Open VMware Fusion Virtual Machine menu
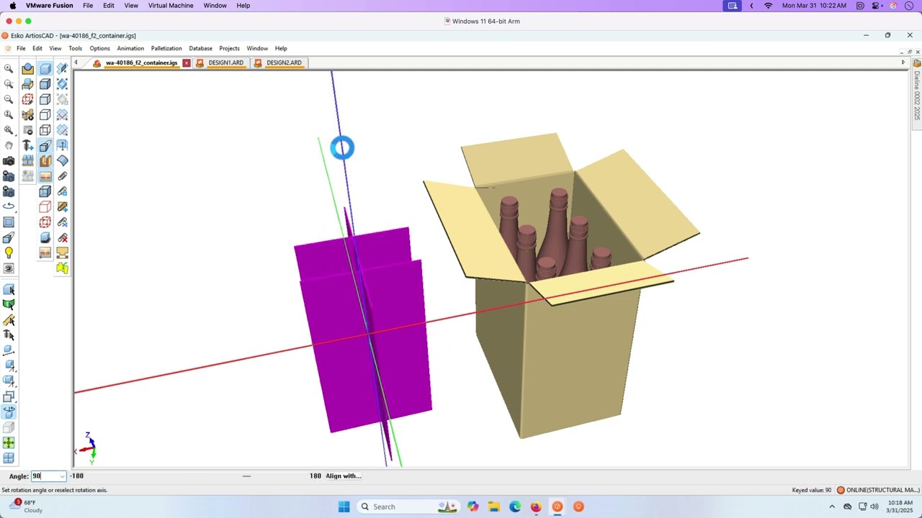922x518 pixels. 171,5
